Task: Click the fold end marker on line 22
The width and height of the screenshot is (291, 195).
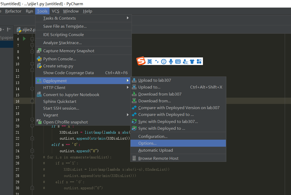Action: pyautogui.click(x=32, y=138)
